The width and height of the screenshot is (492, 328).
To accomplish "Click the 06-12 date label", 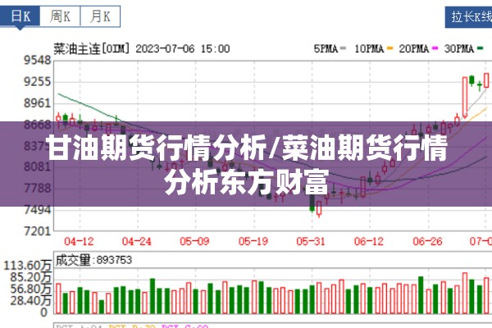I will coord(369,241).
